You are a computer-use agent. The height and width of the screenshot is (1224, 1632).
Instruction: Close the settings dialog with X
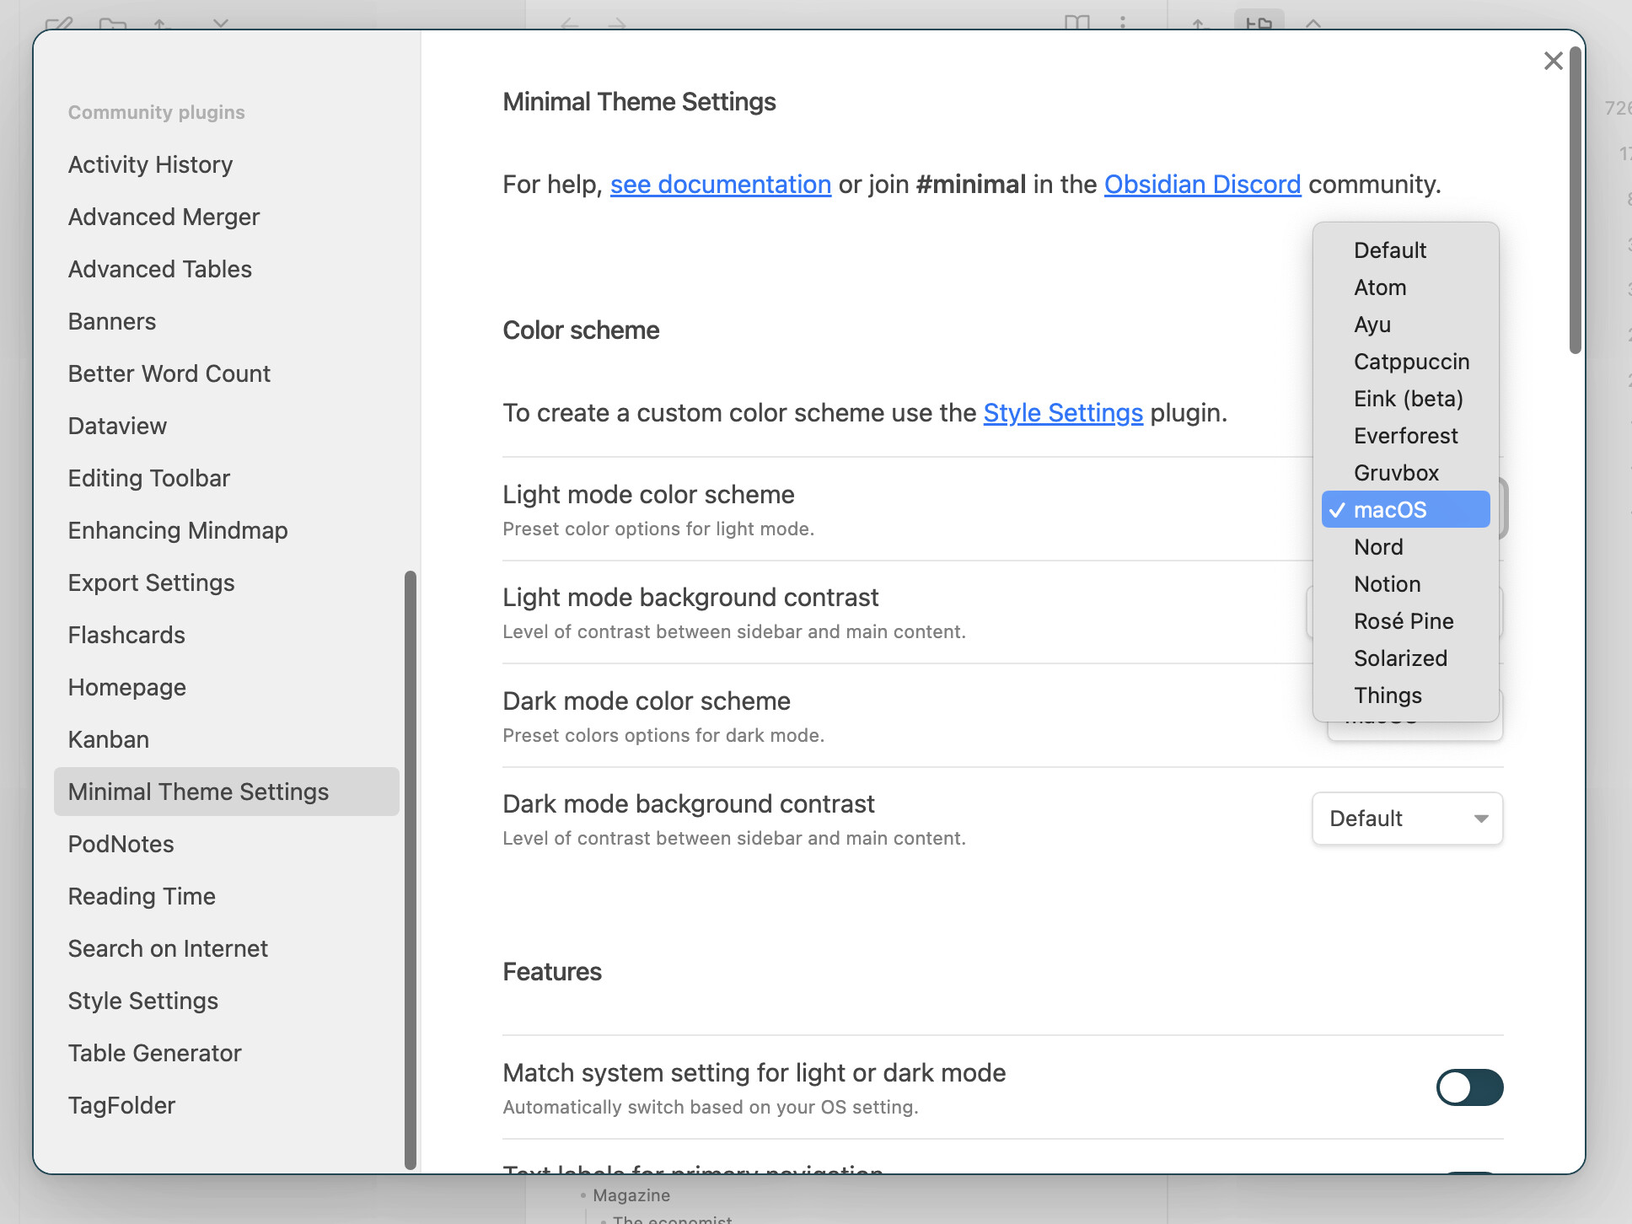click(1553, 61)
